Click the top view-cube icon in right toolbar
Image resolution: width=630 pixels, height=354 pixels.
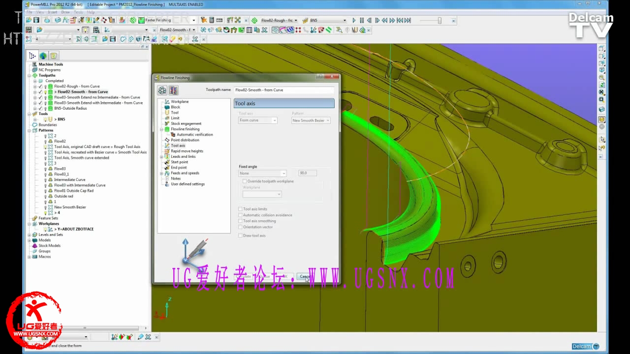[x=601, y=49]
